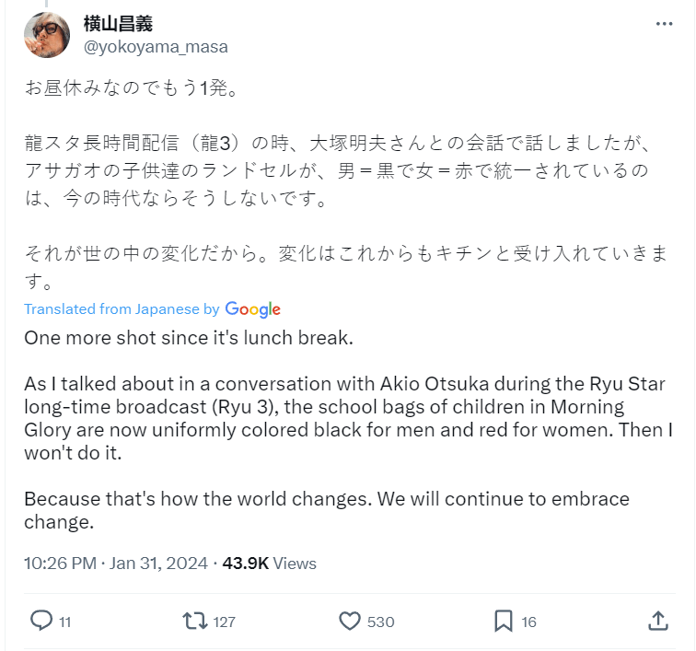The width and height of the screenshot is (696, 651).
Task: Click the like count 530
Action: [380, 622]
